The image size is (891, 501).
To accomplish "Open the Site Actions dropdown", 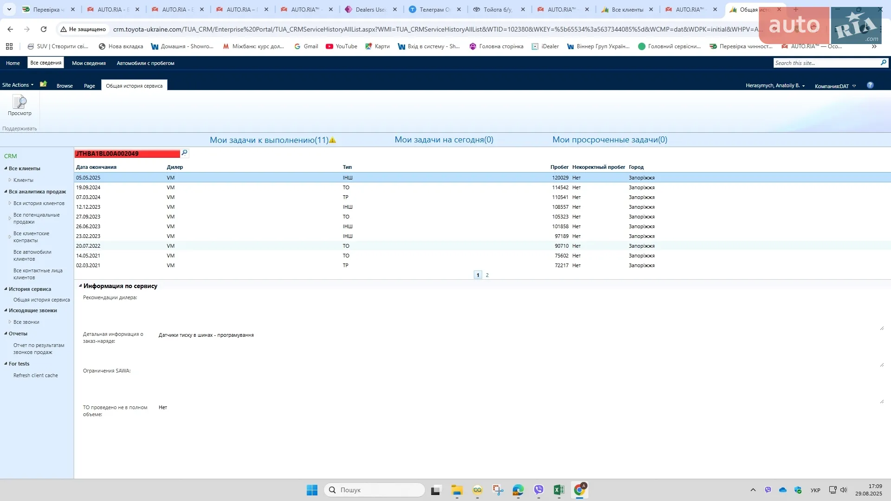I will (18, 85).
